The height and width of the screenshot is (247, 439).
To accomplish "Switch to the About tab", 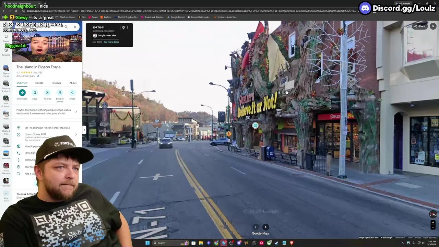I will (73, 83).
